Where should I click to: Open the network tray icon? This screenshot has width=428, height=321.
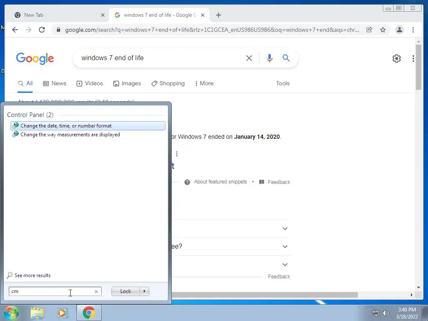point(376,313)
